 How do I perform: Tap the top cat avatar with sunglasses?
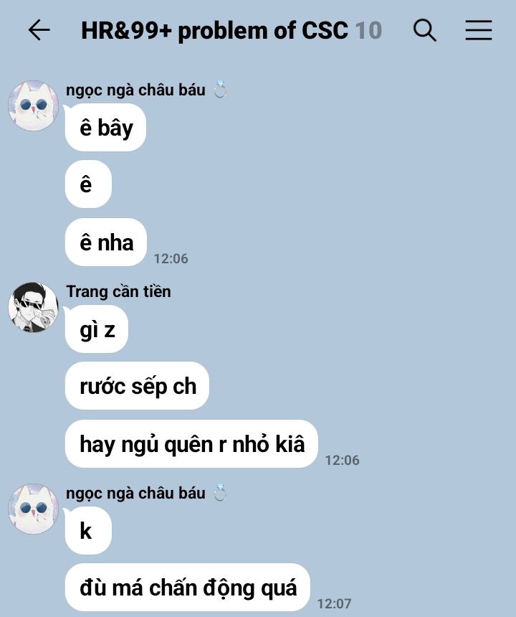tap(34, 105)
